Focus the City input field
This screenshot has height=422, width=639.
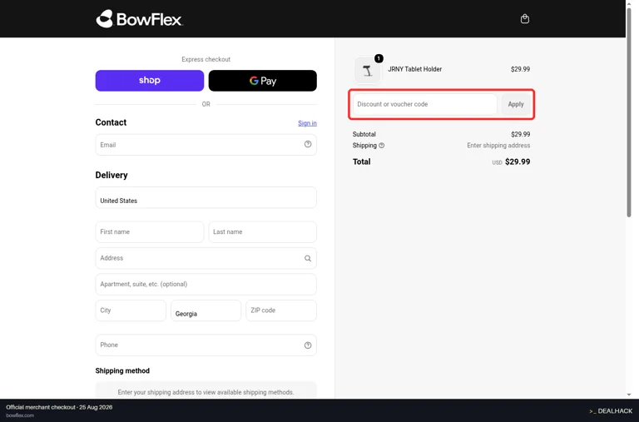[131, 310]
